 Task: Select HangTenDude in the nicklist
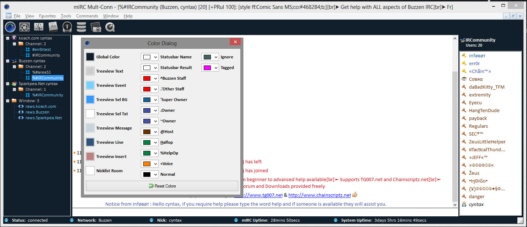coord(484,110)
